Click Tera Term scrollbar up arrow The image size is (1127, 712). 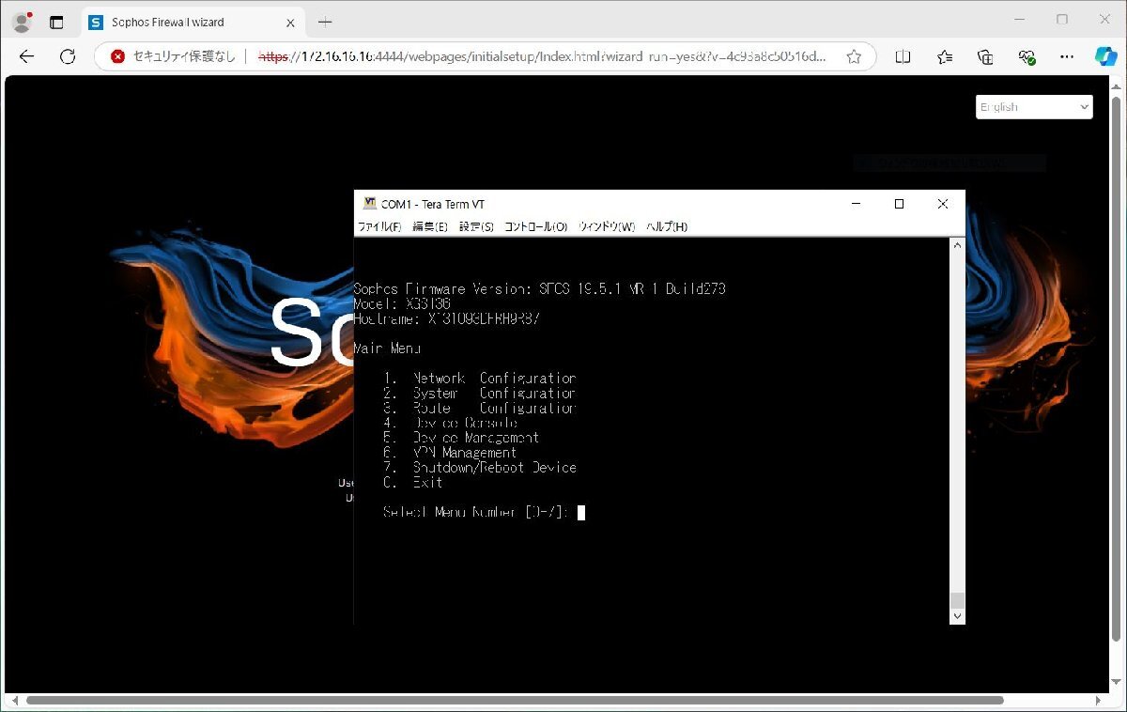click(957, 245)
